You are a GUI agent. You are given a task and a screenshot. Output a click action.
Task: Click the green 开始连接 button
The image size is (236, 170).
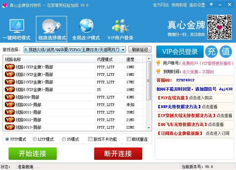coord(33,154)
